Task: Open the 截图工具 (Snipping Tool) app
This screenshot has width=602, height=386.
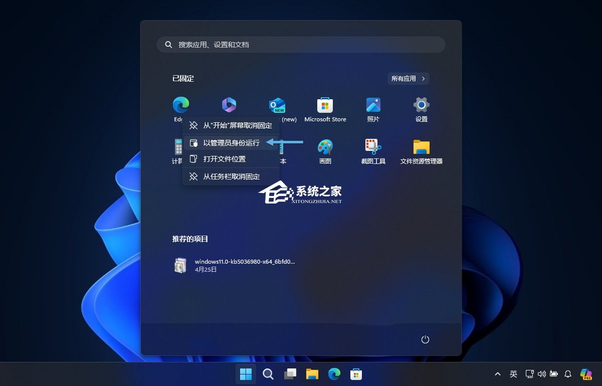Action: 373,151
